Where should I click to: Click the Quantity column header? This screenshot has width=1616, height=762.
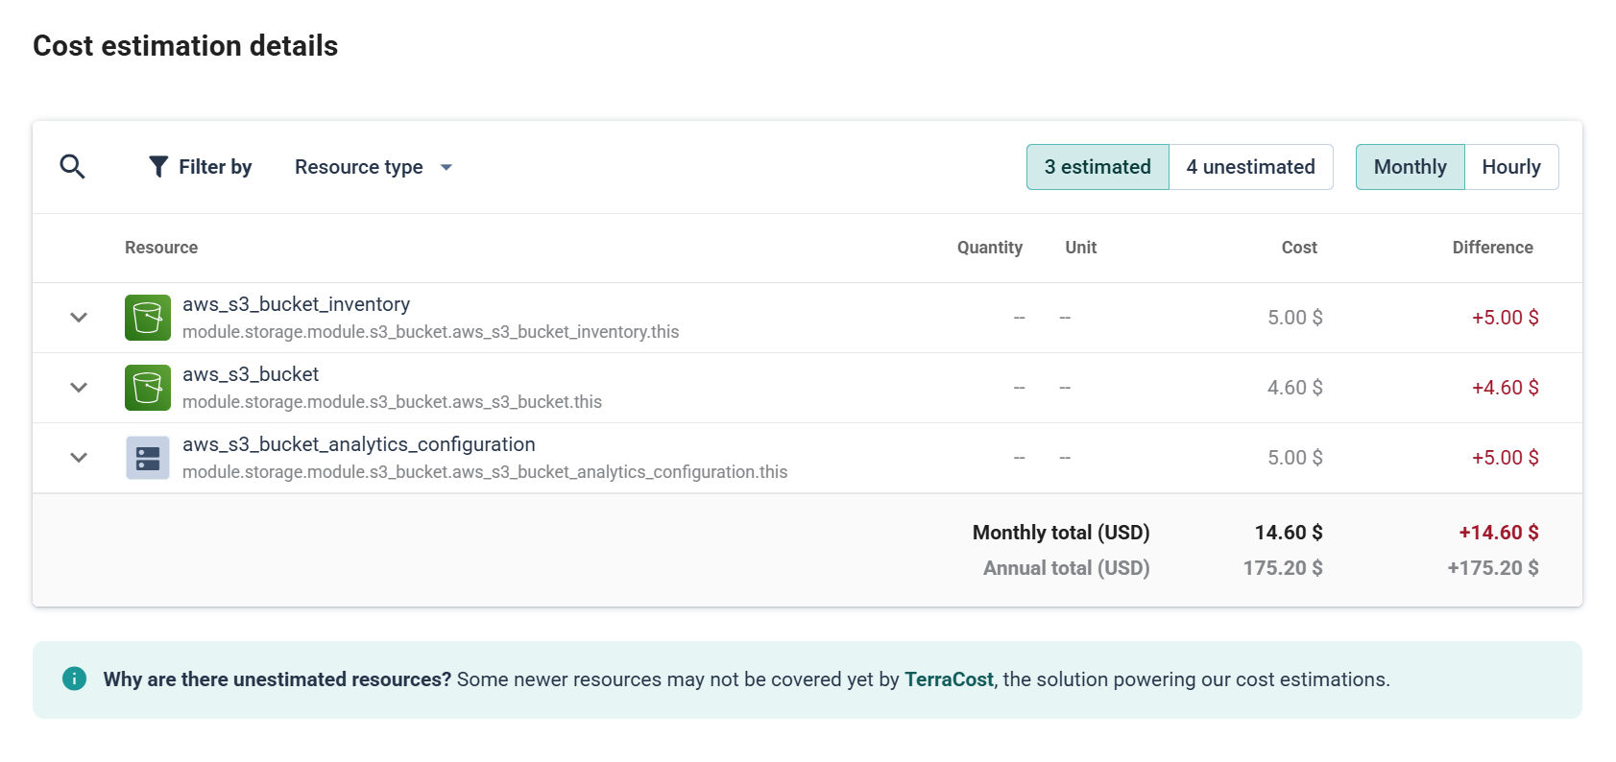989,248
